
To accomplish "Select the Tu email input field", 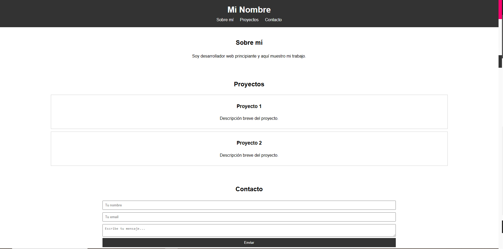I will (249, 217).
